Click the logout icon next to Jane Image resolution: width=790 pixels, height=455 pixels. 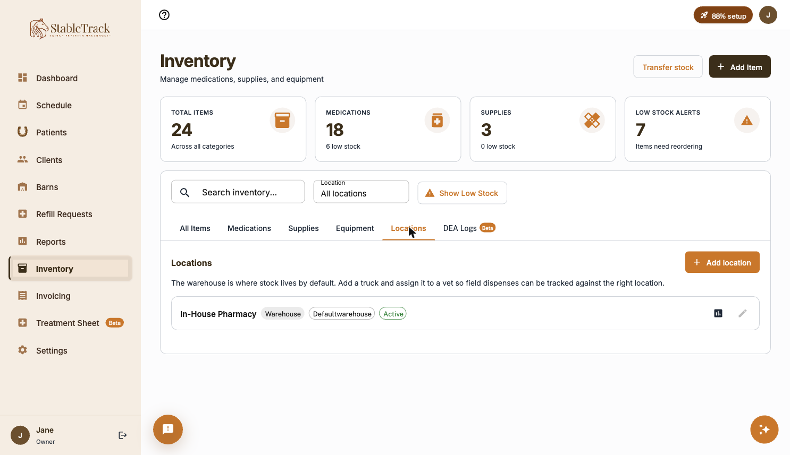coord(123,435)
